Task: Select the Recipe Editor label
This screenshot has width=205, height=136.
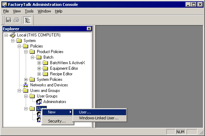Action: click(x=61, y=74)
